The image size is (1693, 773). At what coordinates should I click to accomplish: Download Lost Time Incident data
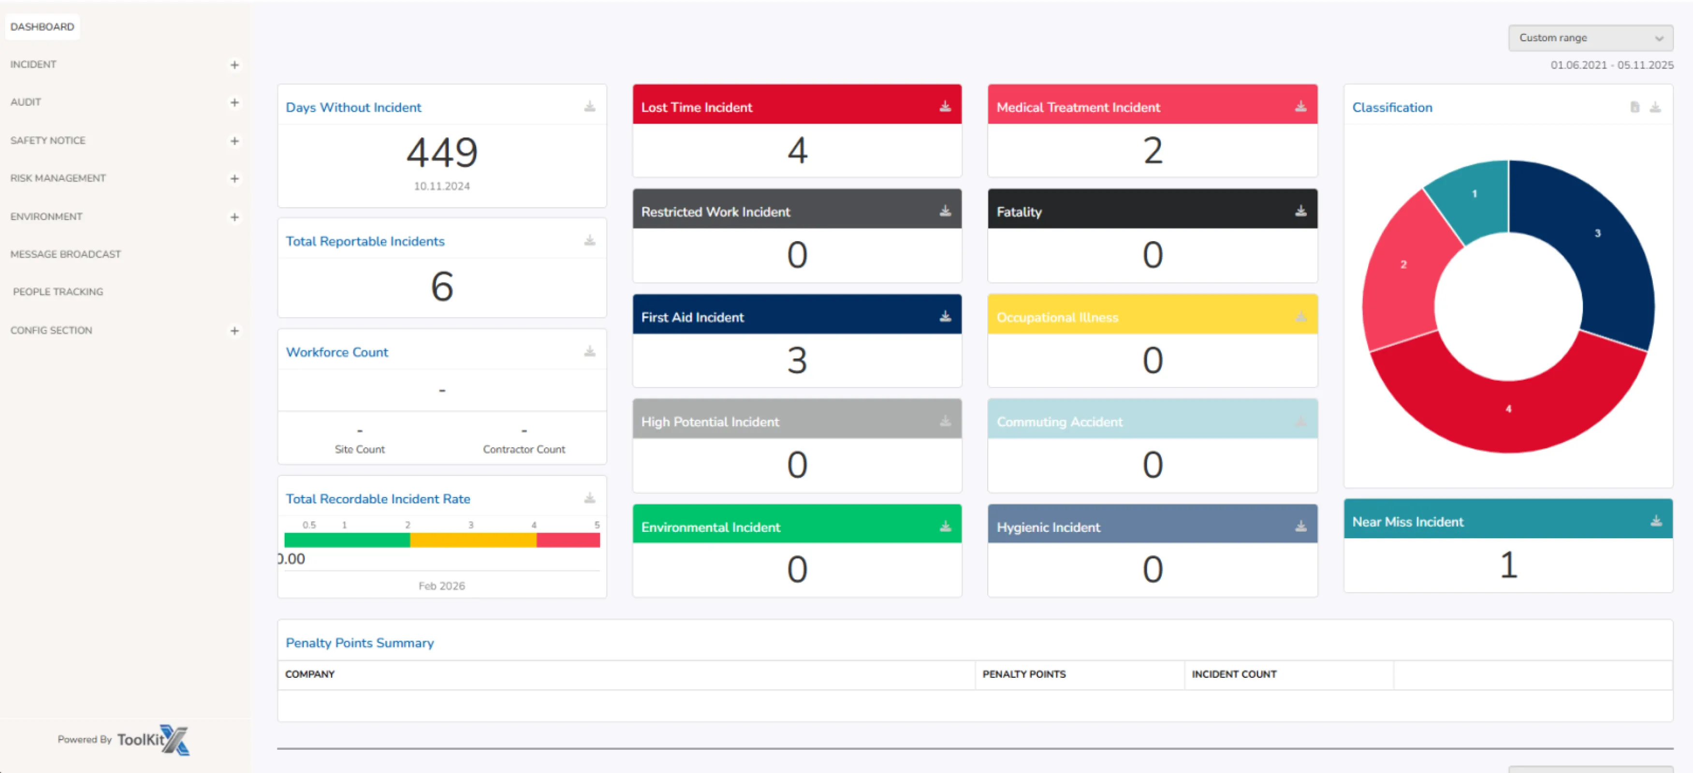click(x=945, y=106)
